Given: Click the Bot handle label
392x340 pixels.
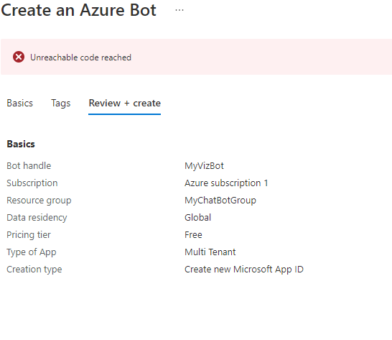Looking at the screenshot, I should click(x=29, y=166).
